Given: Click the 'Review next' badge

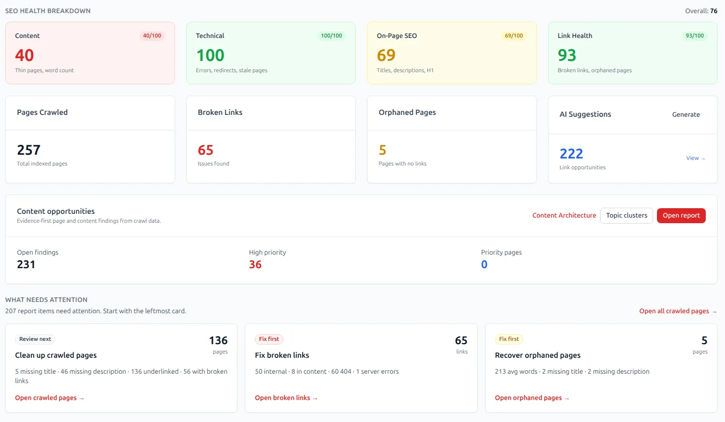Looking at the screenshot, I should (35, 339).
